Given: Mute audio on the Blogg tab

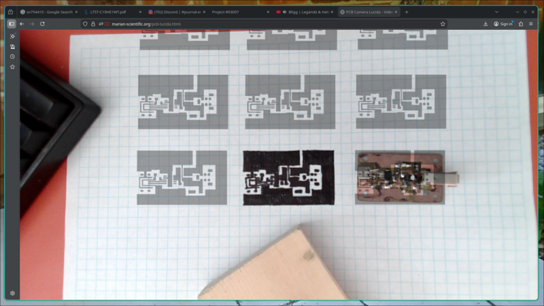Looking at the screenshot, I should (285, 12).
